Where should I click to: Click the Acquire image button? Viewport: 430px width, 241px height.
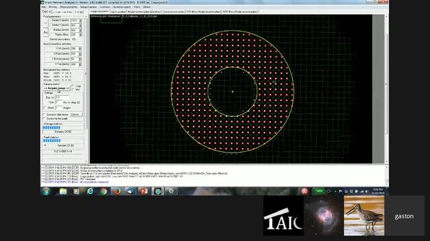point(56,88)
